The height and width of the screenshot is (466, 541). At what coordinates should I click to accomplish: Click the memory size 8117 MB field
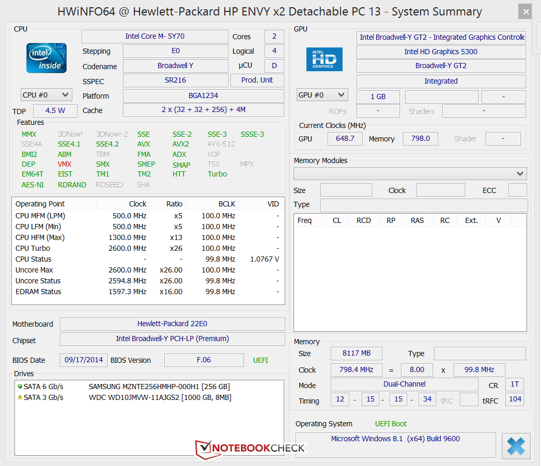pos(357,353)
